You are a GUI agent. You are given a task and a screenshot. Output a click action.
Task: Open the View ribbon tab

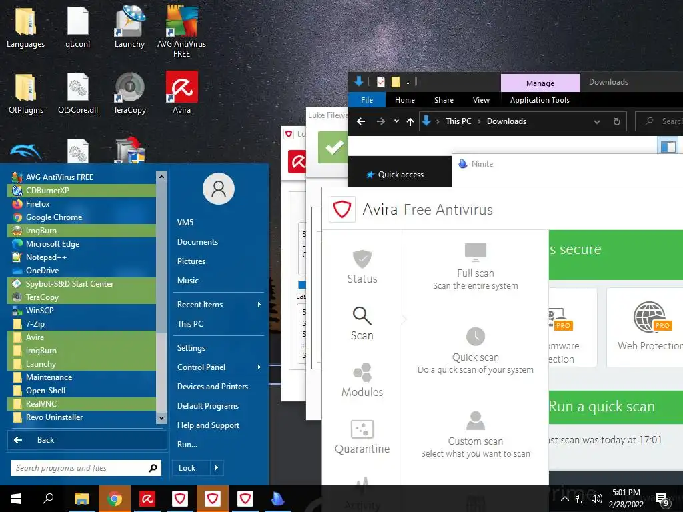481,100
